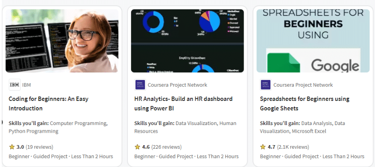Open the HR dashboard Power BI thumbnail
Image resolution: width=375 pixels, height=167 pixels.
tap(187, 41)
